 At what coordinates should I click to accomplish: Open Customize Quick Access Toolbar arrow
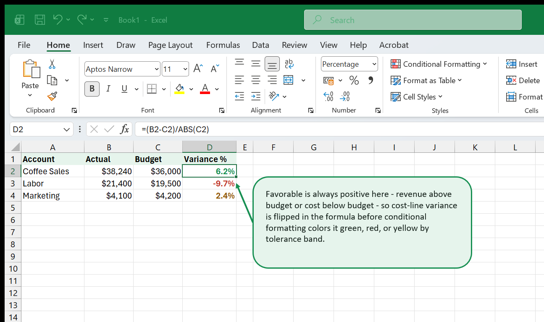pos(106,20)
